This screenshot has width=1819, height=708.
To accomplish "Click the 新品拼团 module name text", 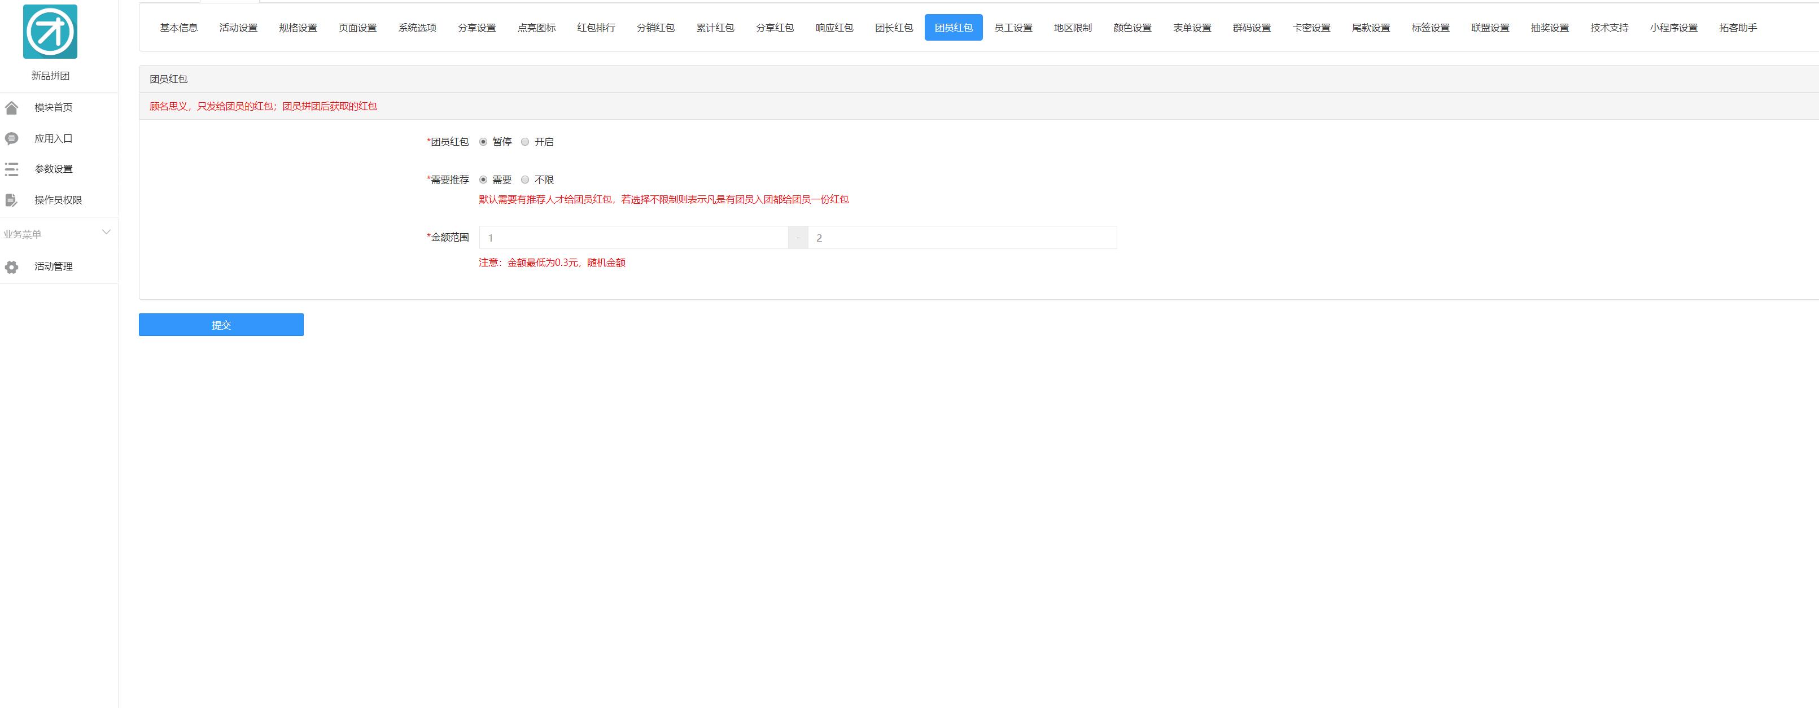I will pyautogui.click(x=50, y=76).
